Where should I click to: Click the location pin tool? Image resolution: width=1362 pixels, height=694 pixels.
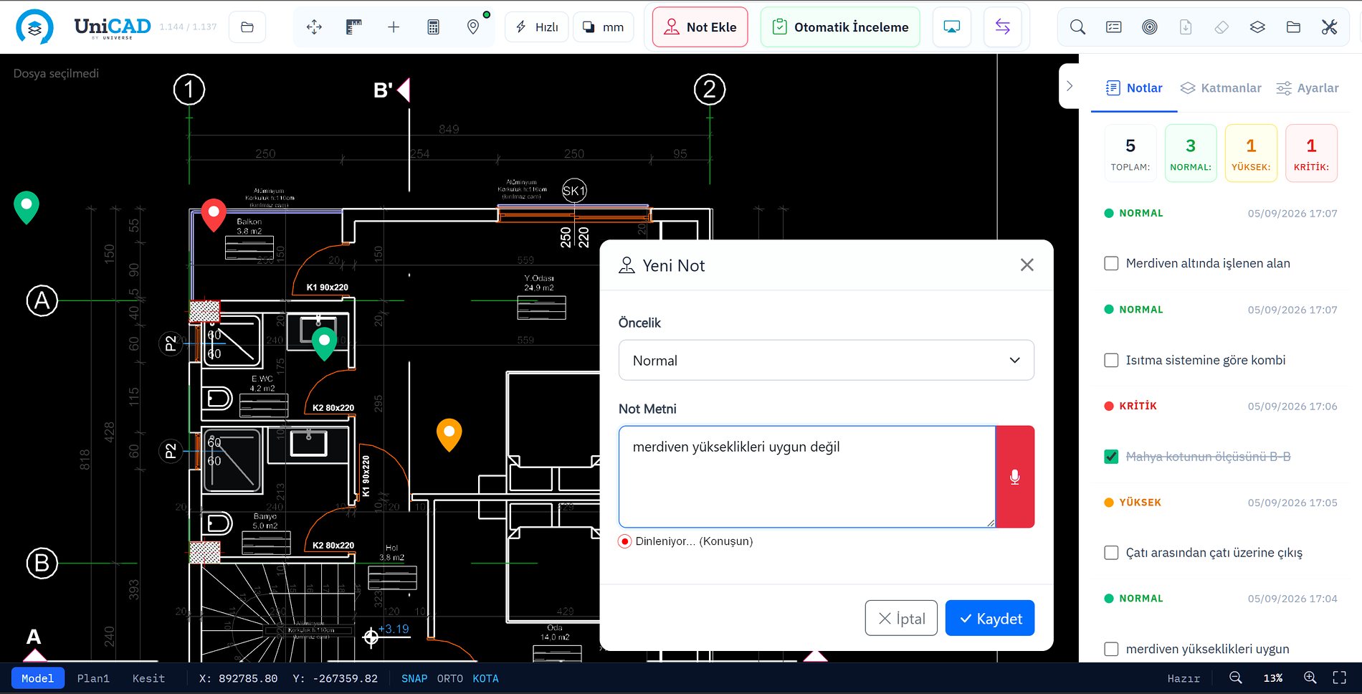[x=473, y=27]
